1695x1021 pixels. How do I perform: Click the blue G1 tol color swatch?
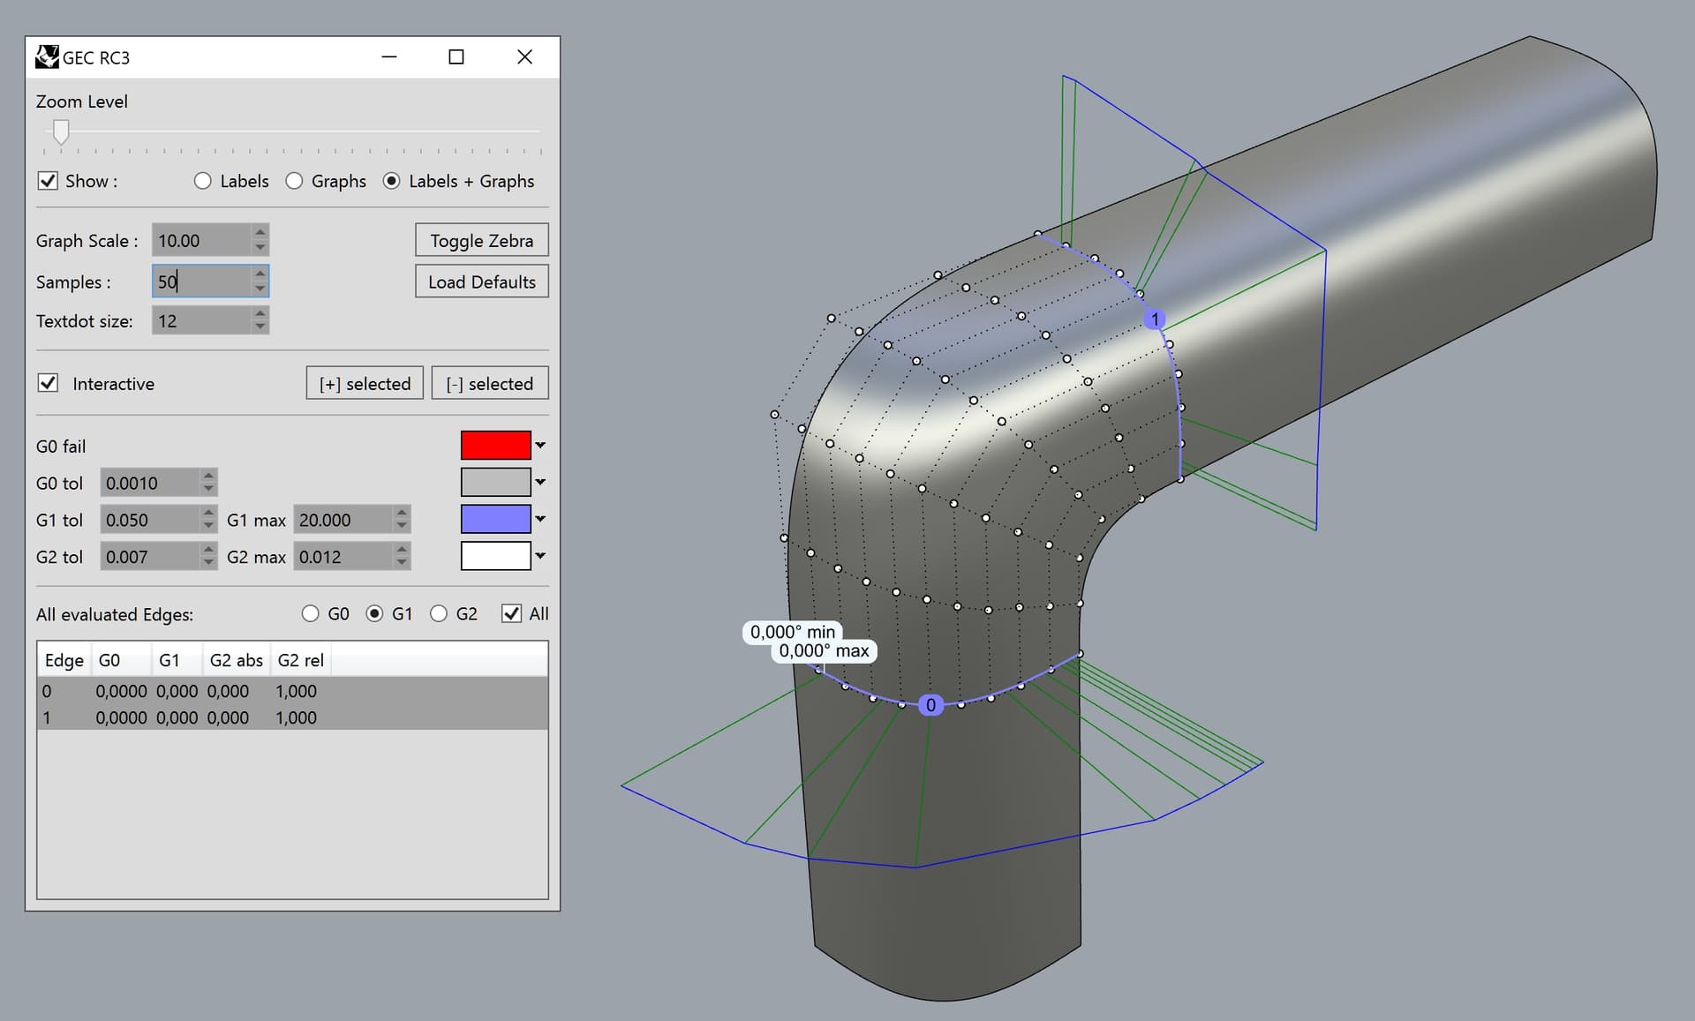coord(496,520)
